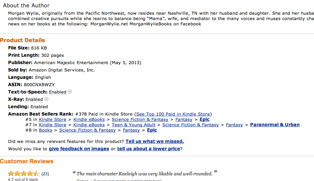
Task: Expand the Text-to-Speech Enabled dropdown arrow
Action: (x=70, y=92)
